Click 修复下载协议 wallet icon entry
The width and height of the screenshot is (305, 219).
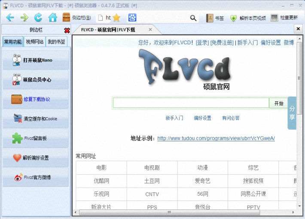coord(36,99)
